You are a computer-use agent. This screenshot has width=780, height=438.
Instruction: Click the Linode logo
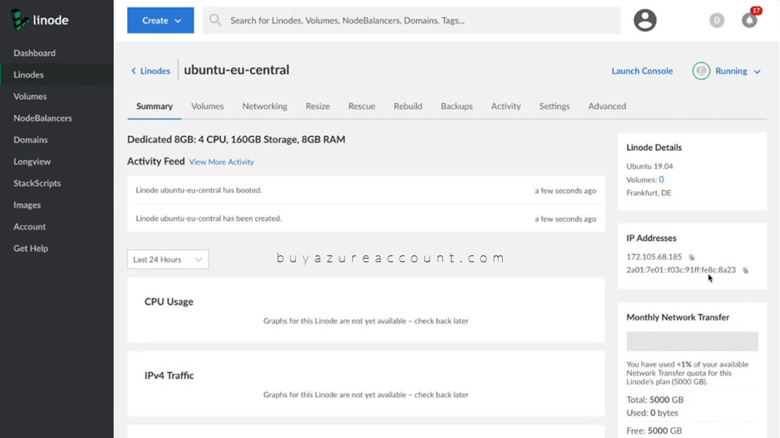[x=40, y=20]
